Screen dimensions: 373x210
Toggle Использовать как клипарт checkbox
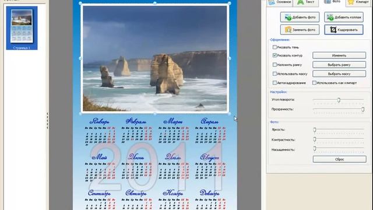314,83
